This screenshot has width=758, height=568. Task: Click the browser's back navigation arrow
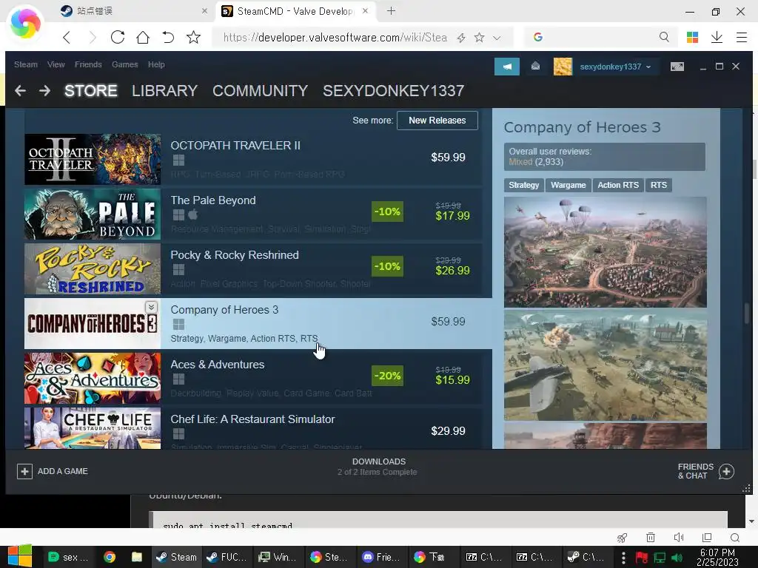pos(67,37)
